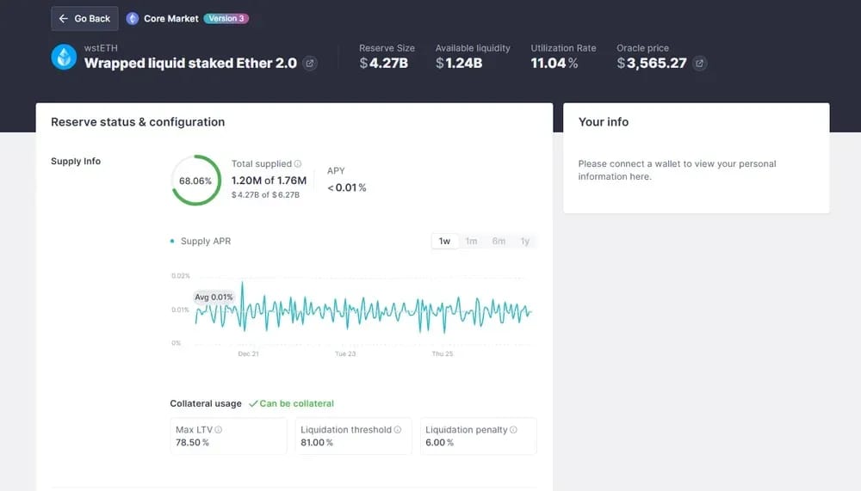
Task: Click the Supply APR line chart
Action: click(x=363, y=309)
